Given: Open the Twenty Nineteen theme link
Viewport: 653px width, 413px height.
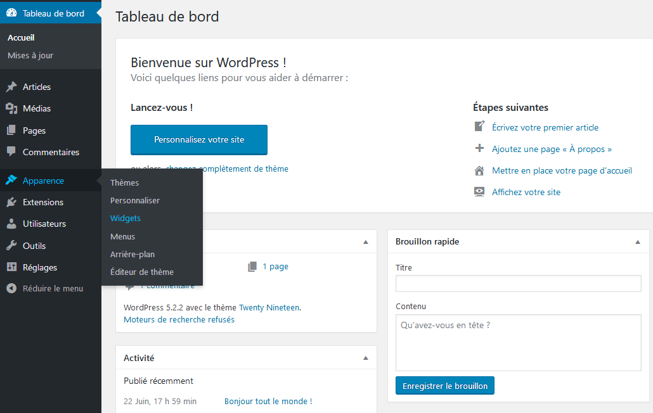Looking at the screenshot, I should coord(269,307).
